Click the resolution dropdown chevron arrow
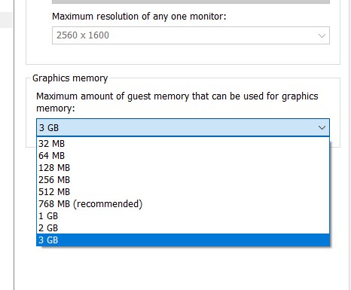This screenshot has width=351, height=290. pos(322,35)
